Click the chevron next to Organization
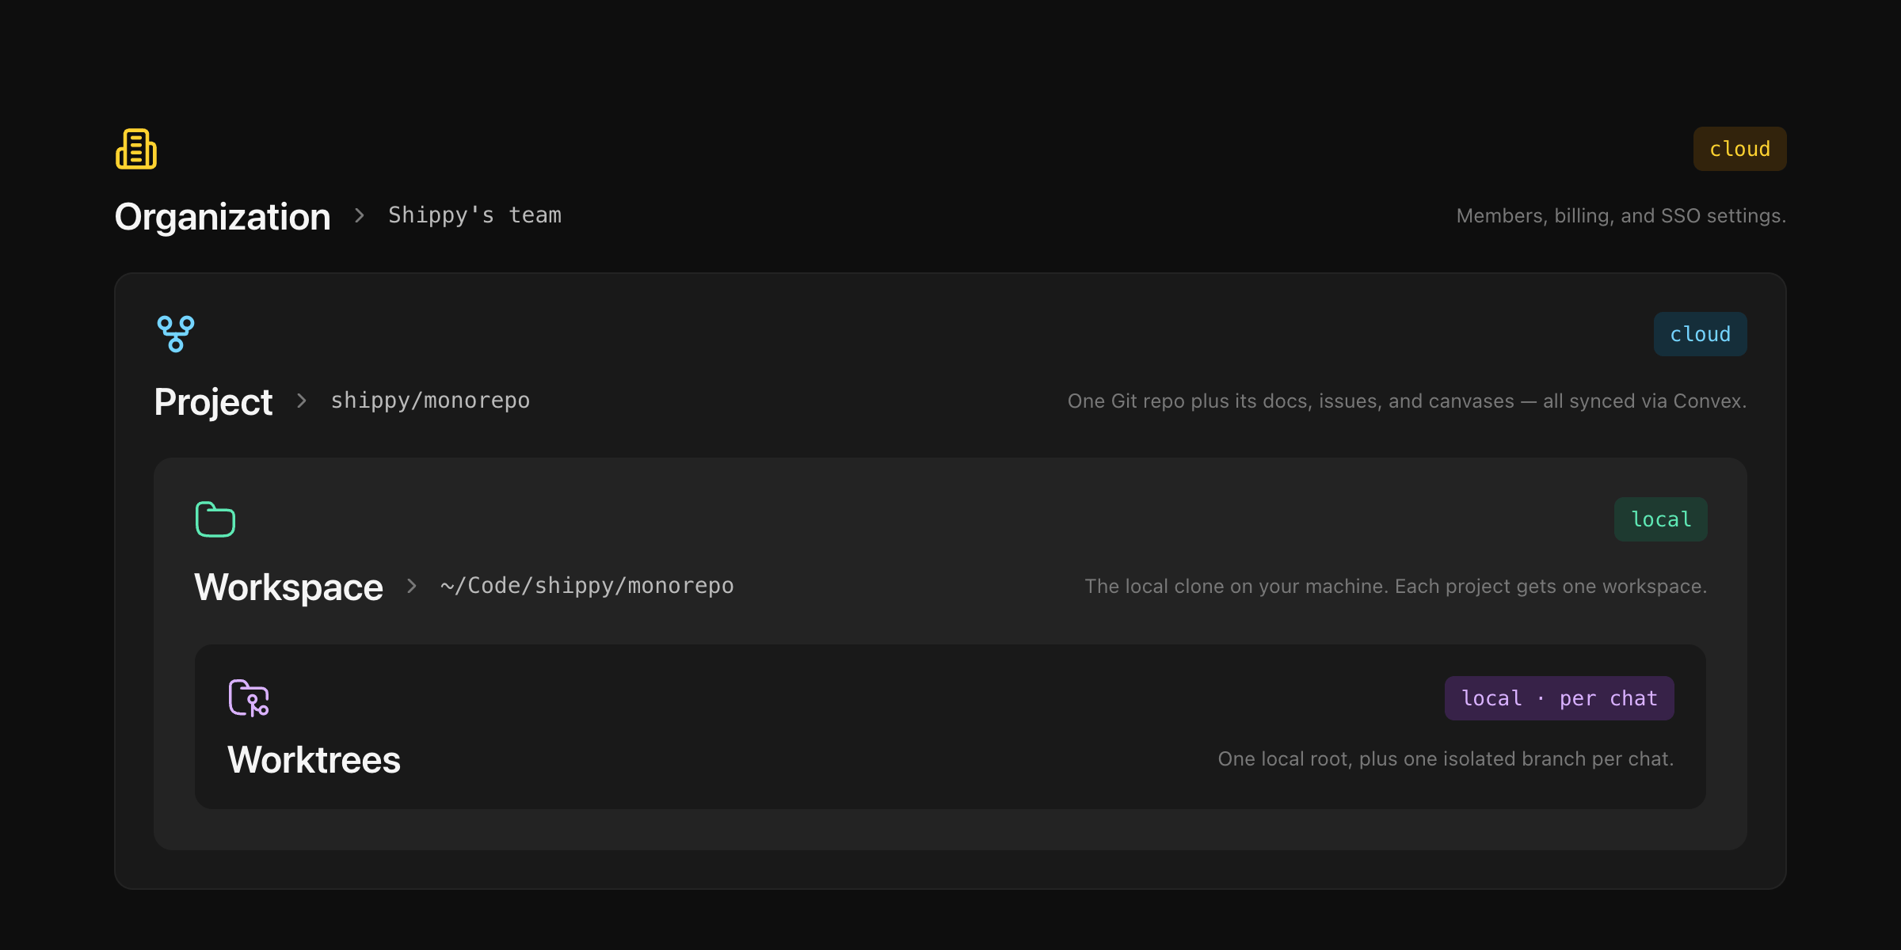 pyautogui.click(x=360, y=215)
